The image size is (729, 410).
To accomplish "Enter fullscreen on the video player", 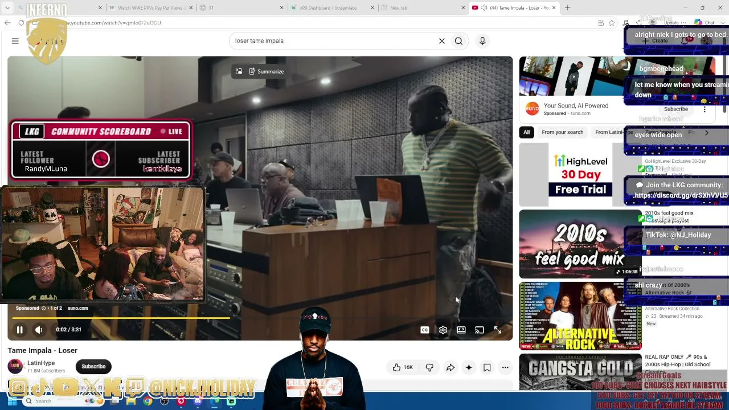I will [x=498, y=330].
